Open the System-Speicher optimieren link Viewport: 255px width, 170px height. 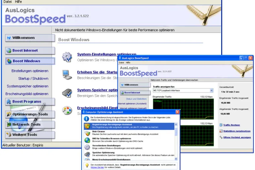pos(97,90)
